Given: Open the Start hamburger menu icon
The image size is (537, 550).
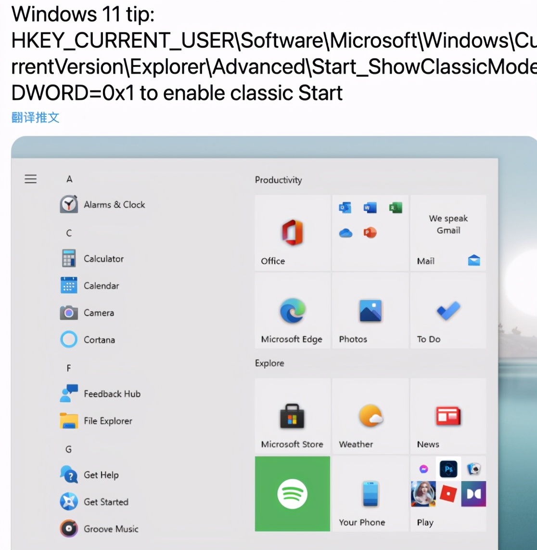Looking at the screenshot, I should (x=30, y=179).
